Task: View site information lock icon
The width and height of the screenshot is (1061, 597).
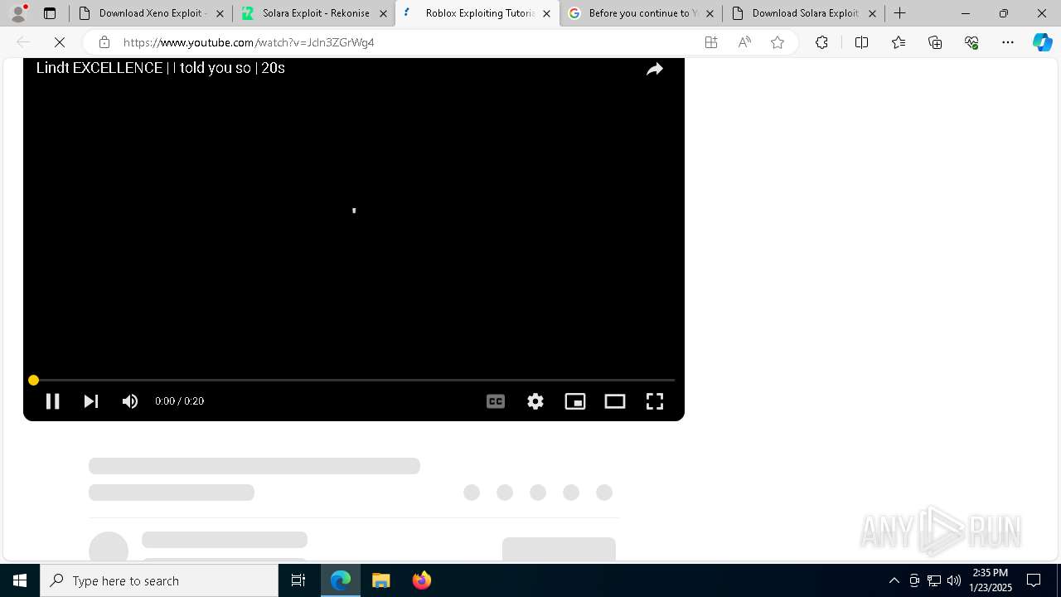Action: (104, 42)
